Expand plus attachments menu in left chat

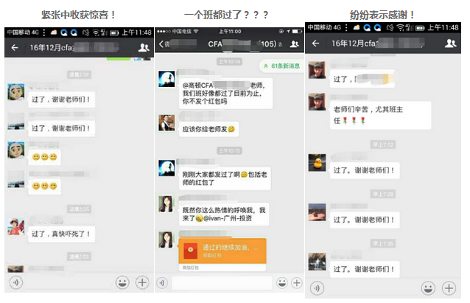pyautogui.click(x=142, y=282)
